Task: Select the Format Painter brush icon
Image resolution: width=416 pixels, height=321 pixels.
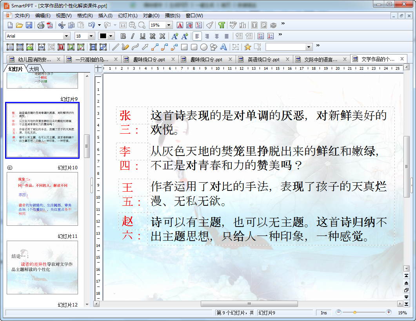Action: coord(210,25)
